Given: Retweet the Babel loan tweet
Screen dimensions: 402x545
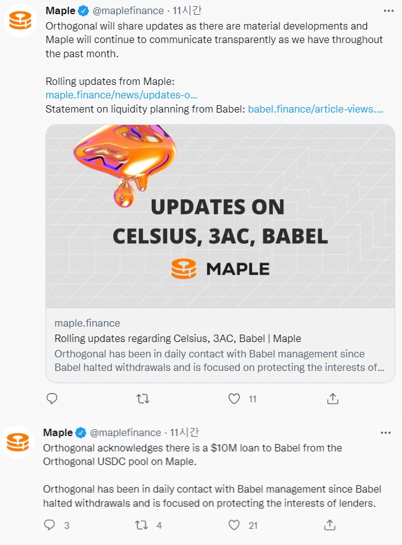Looking at the screenshot, I should point(141,525).
